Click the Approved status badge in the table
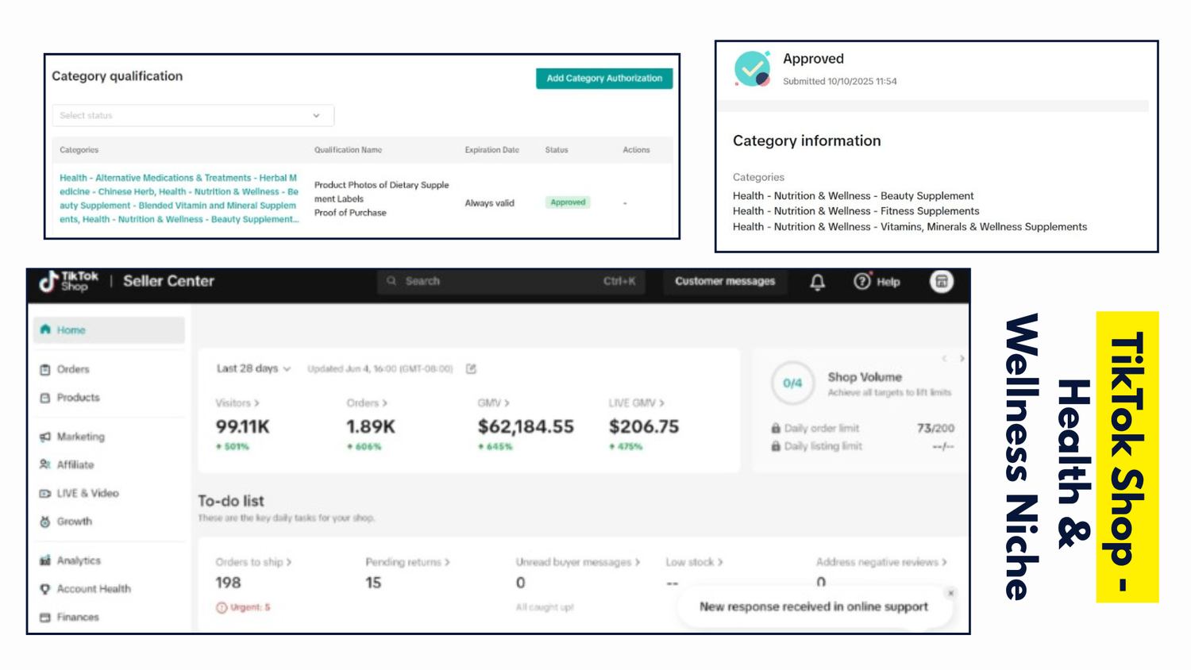This screenshot has width=1191, height=670. coord(568,202)
